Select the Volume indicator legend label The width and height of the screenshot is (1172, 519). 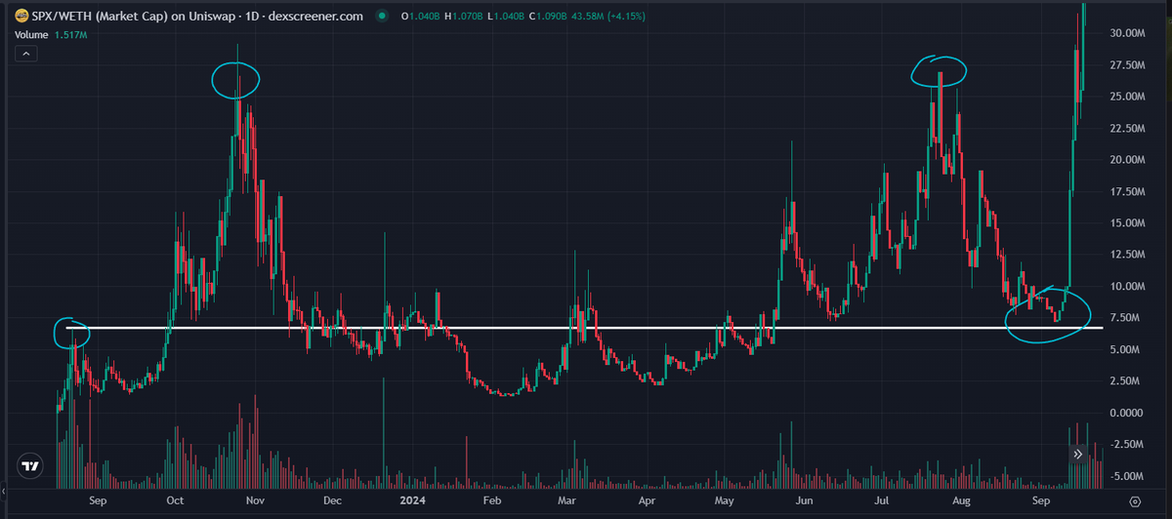point(33,35)
